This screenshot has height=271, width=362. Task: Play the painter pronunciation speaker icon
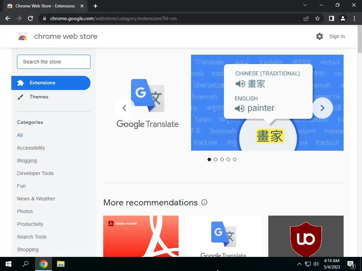tap(240, 108)
